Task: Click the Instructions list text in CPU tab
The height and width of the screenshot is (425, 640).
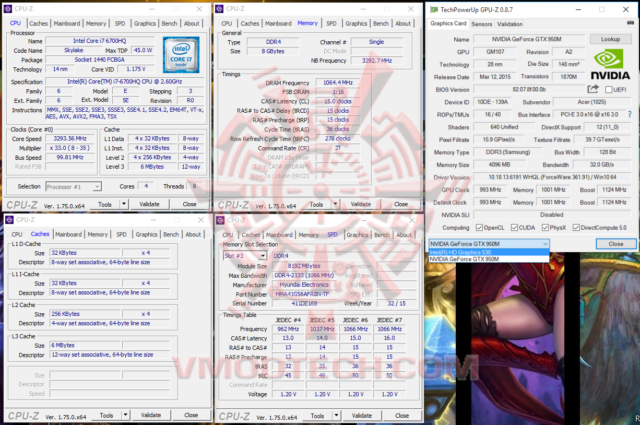Action: tap(125, 113)
